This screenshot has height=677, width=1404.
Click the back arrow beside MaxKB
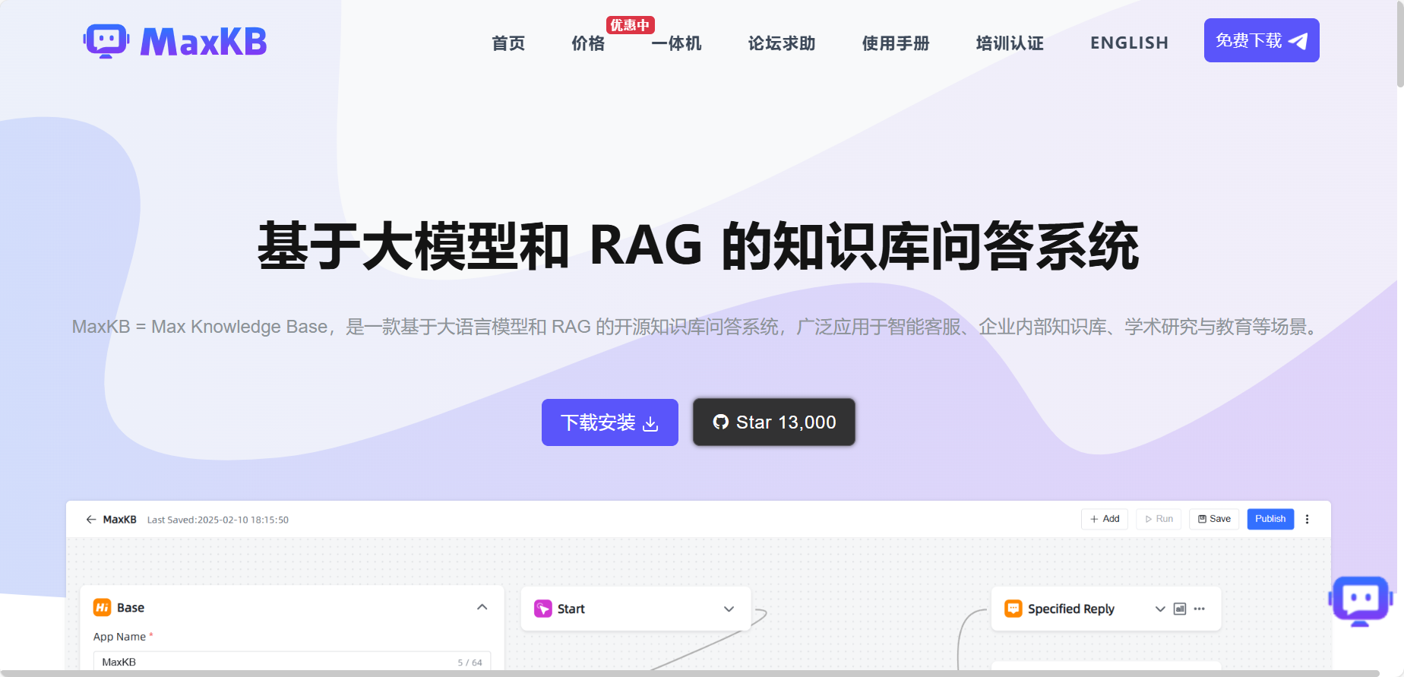tap(91, 520)
